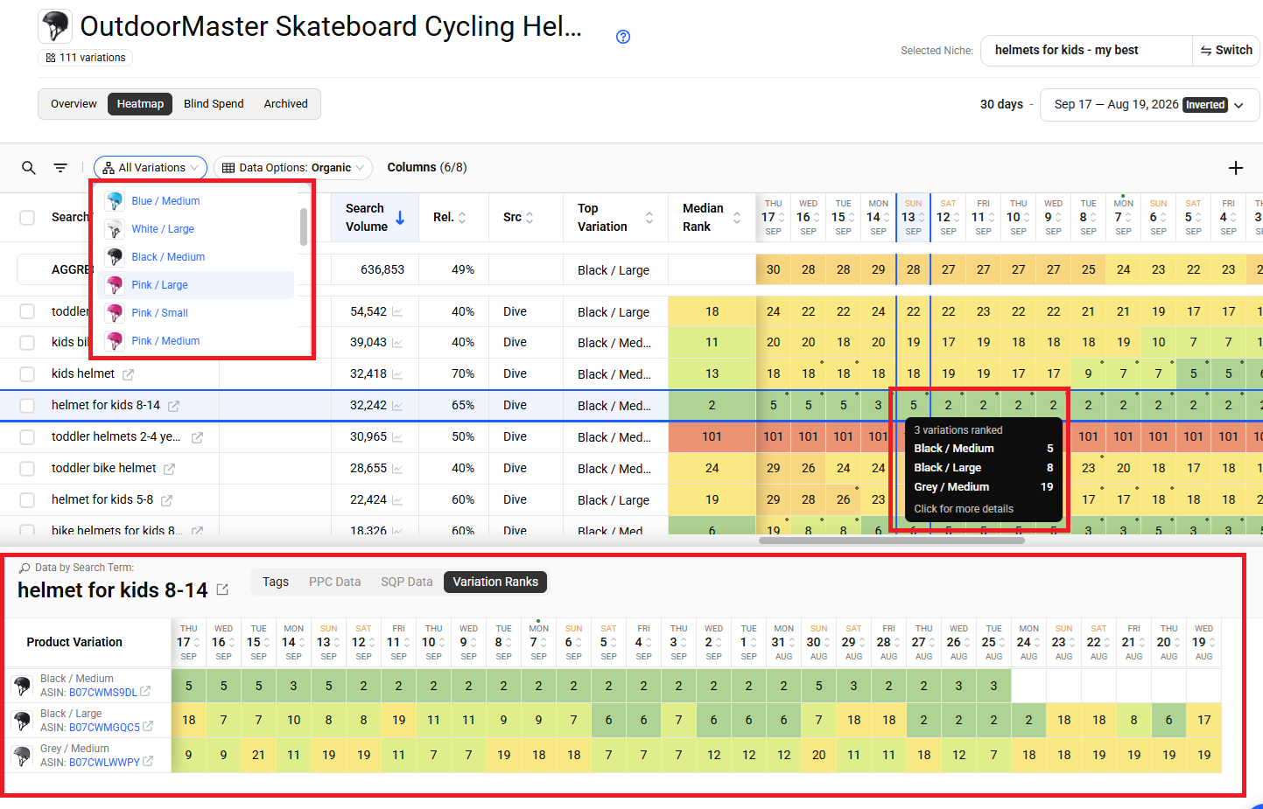The image size is (1263, 809).
Task: Select the Blind Spend tab
Action: tap(214, 104)
